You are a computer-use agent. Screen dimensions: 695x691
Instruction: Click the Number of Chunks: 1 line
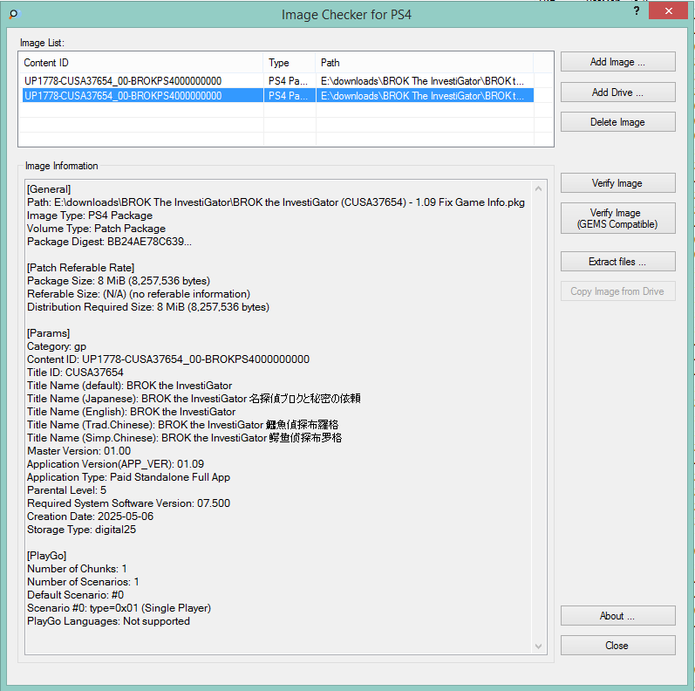click(x=77, y=569)
